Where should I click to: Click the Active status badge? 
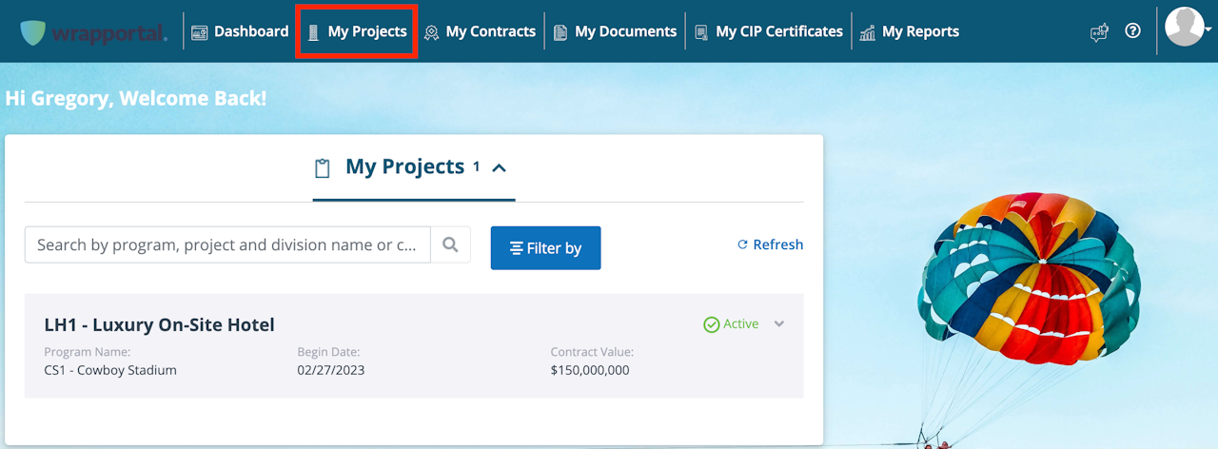(x=731, y=324)
